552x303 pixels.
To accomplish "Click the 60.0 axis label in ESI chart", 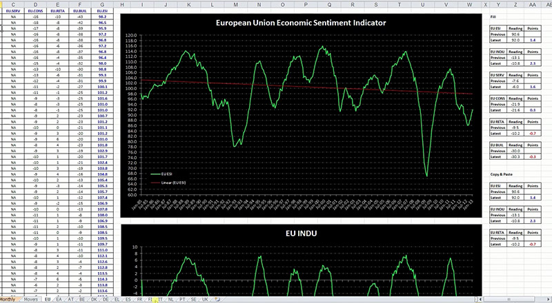I will click(x=131, y=195).
